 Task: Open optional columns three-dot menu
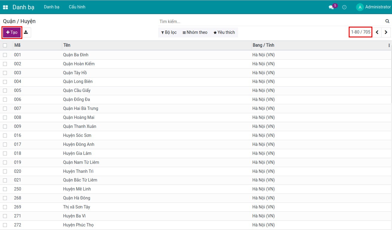point(389,46)
